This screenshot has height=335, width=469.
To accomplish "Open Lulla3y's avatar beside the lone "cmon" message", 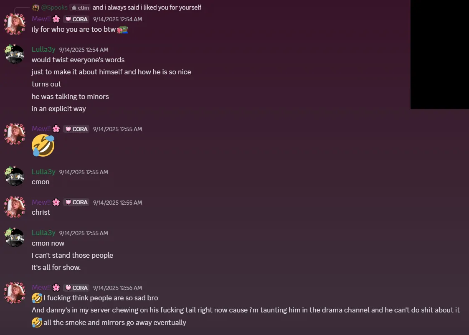I will 15,177.
